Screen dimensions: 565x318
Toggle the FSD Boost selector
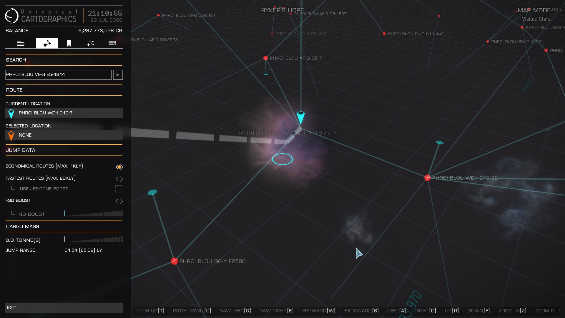pos(119,201)
